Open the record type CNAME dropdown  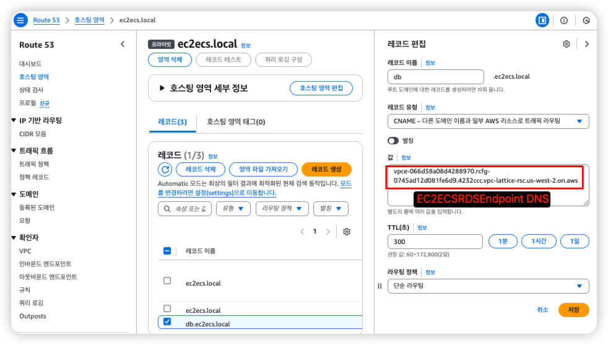pyautogui.click(x=488, y=121)
